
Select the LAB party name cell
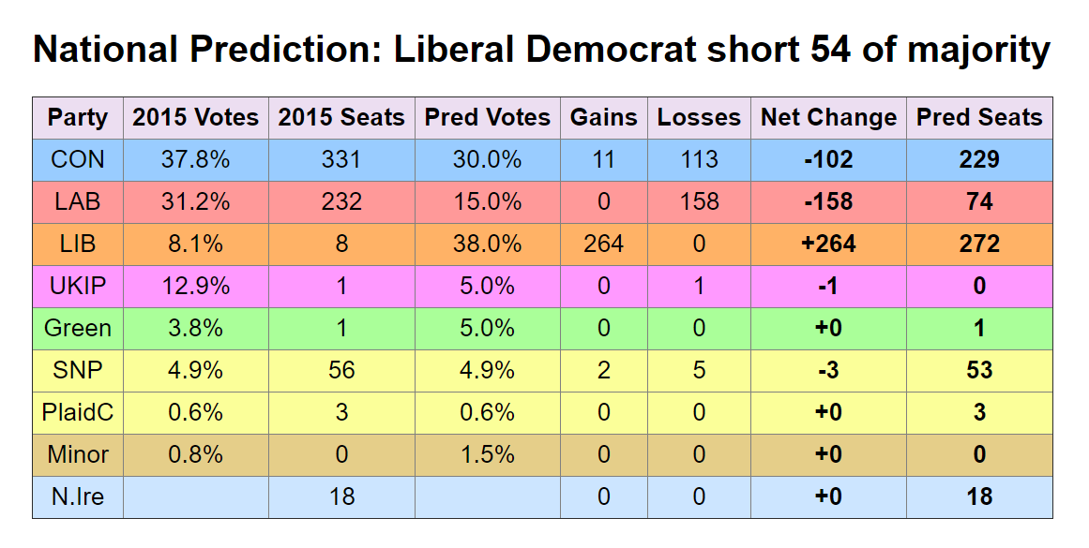[x=78, y=202]
